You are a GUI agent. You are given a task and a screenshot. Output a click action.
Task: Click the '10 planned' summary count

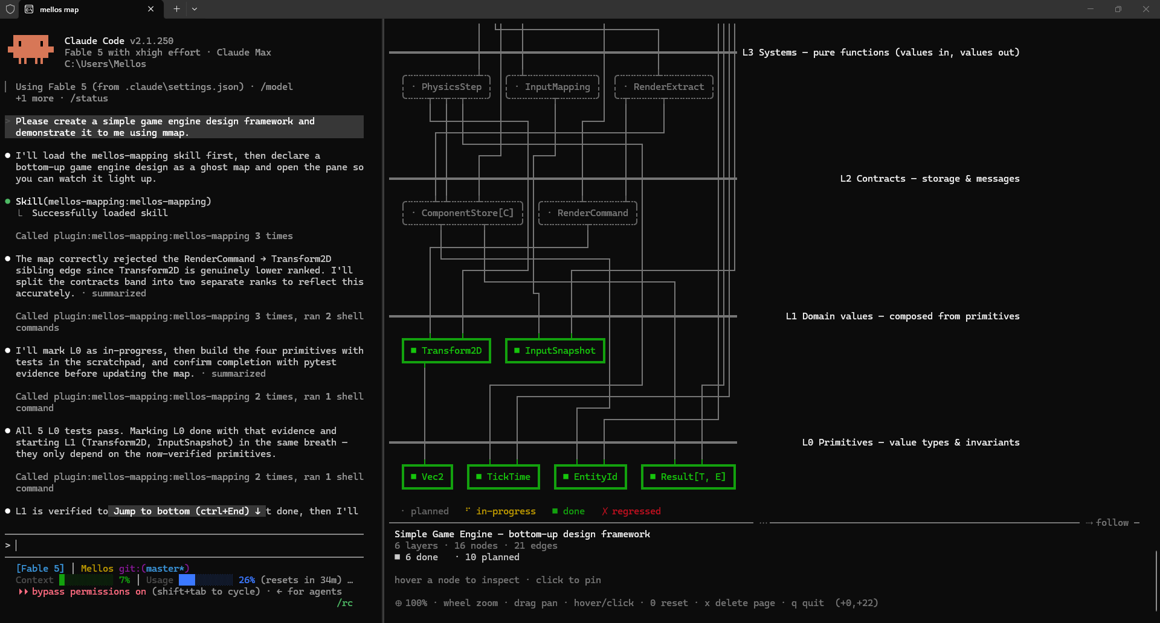pos(488,557)
